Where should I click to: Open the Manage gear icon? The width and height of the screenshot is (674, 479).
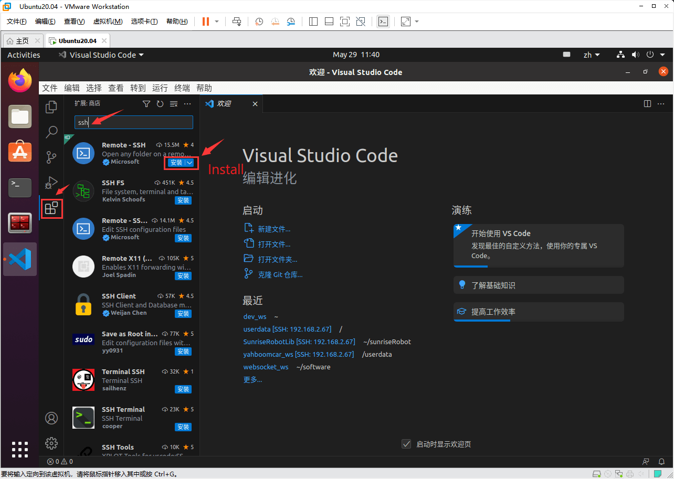[x=51, y=443]
